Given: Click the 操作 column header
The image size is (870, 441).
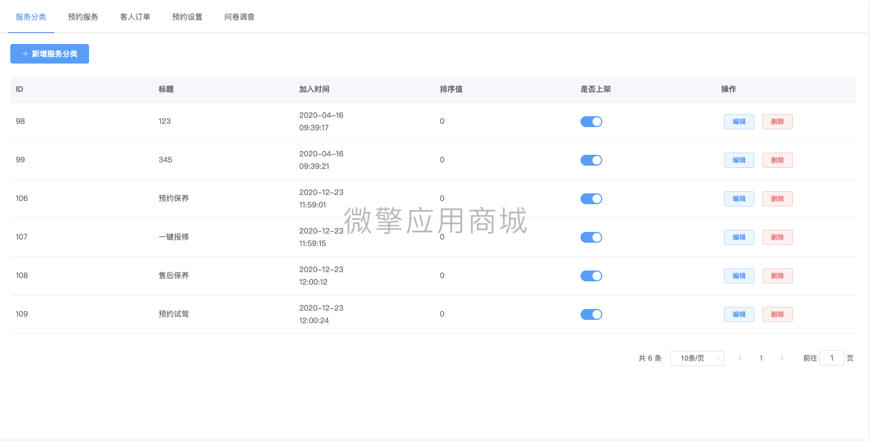Looking at the screenshot, I should [729, 89].
